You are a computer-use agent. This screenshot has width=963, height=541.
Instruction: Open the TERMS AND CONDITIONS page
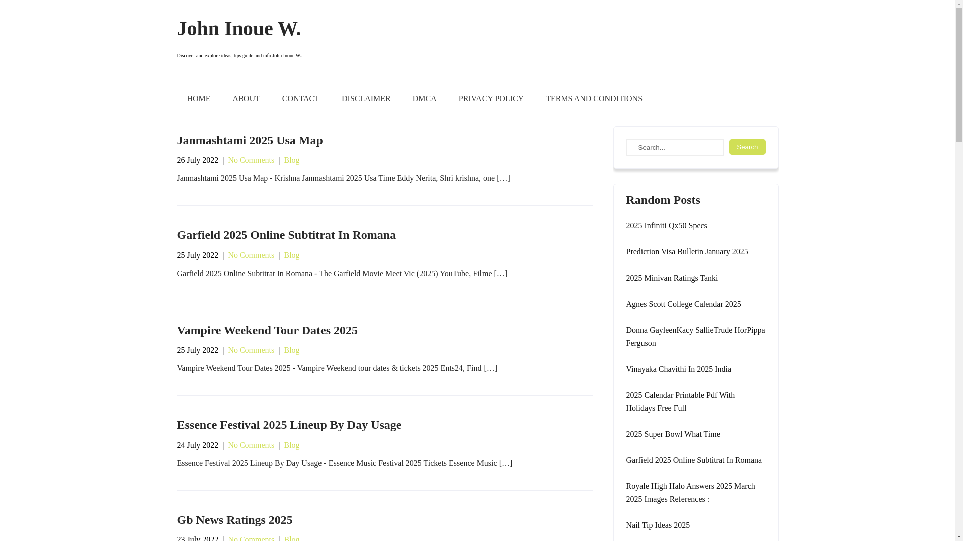coord(594,99)
